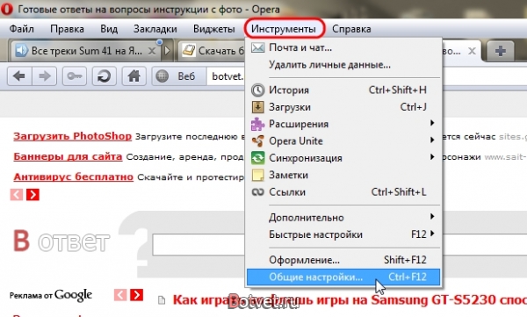Image resolution: width=527 pixels, height=317 pixels.
Task: Open the Правка menu
Action: point(67,29)
